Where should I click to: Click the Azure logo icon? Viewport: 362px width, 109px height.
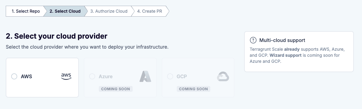click(x=145, y=76)
